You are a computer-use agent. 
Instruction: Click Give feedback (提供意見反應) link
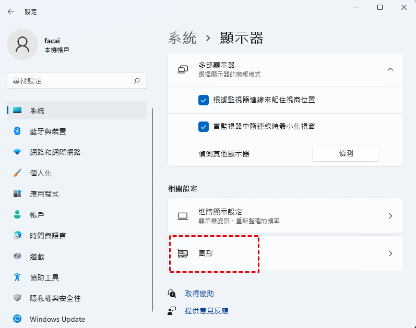tap(207, 311)
